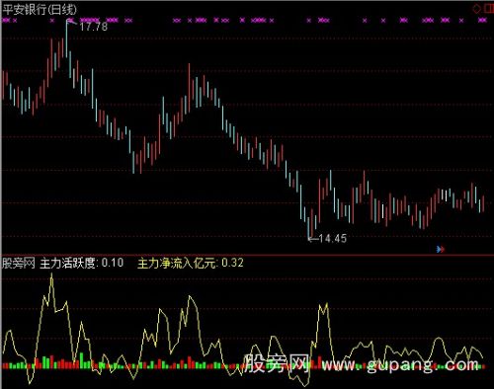Click the 14.45 low price label

tap(333, 238)
